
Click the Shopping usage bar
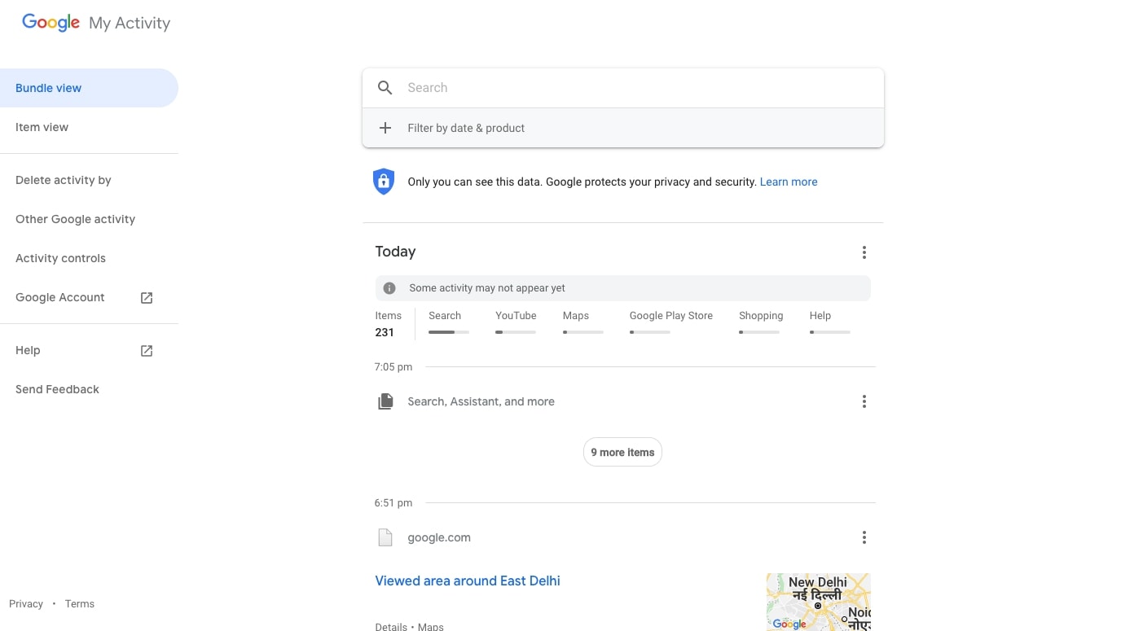(759, 332)
